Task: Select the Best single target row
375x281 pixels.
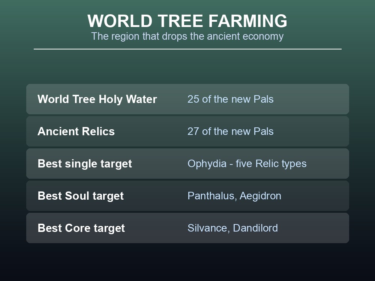Action: click(187, 163)
